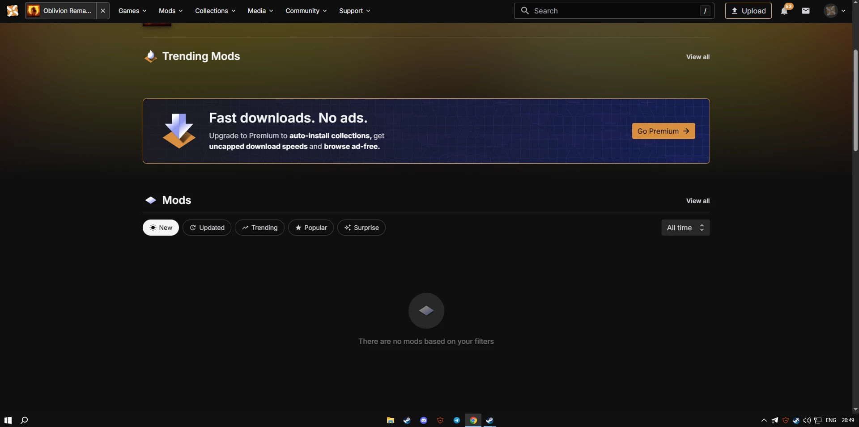View all Trending Mods

(x=698, y=57)
